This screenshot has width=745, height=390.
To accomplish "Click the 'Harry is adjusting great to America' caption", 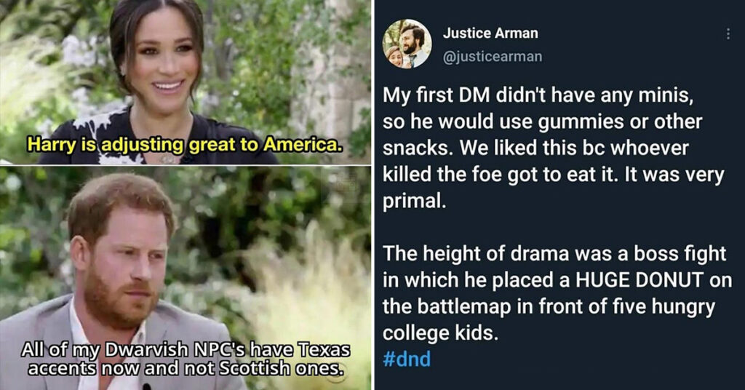I will (184, 144).
